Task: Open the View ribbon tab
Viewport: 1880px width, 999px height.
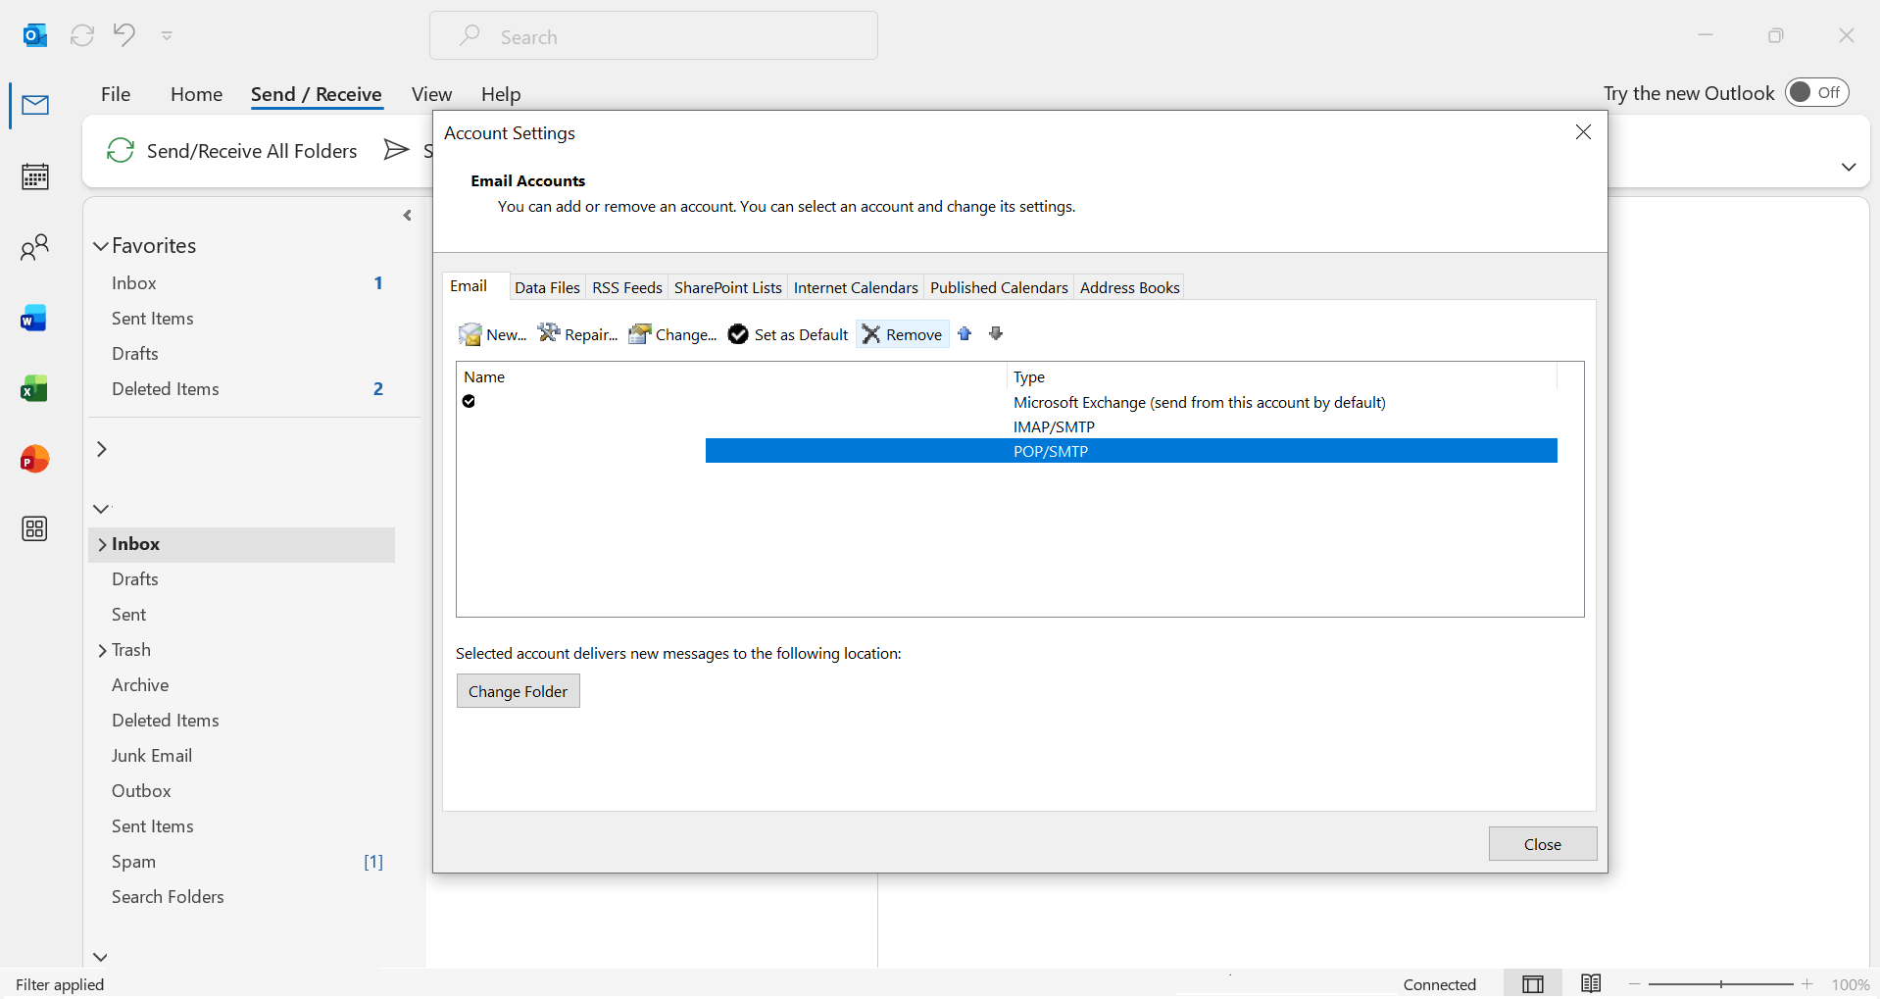Action: [431, 94]
